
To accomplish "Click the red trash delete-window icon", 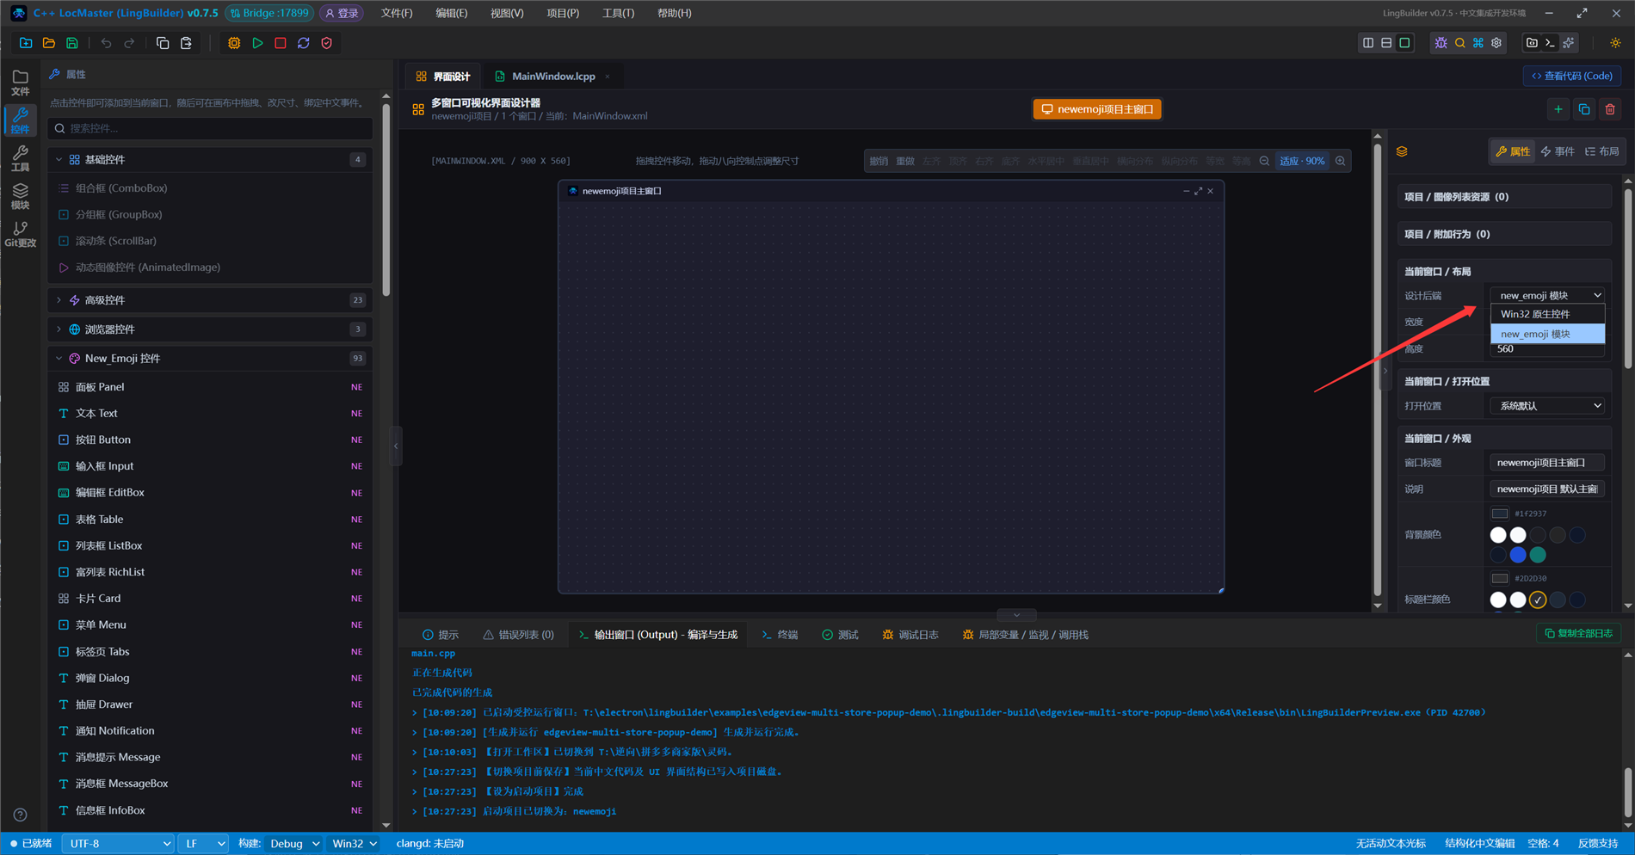I will coord(1610,109).
